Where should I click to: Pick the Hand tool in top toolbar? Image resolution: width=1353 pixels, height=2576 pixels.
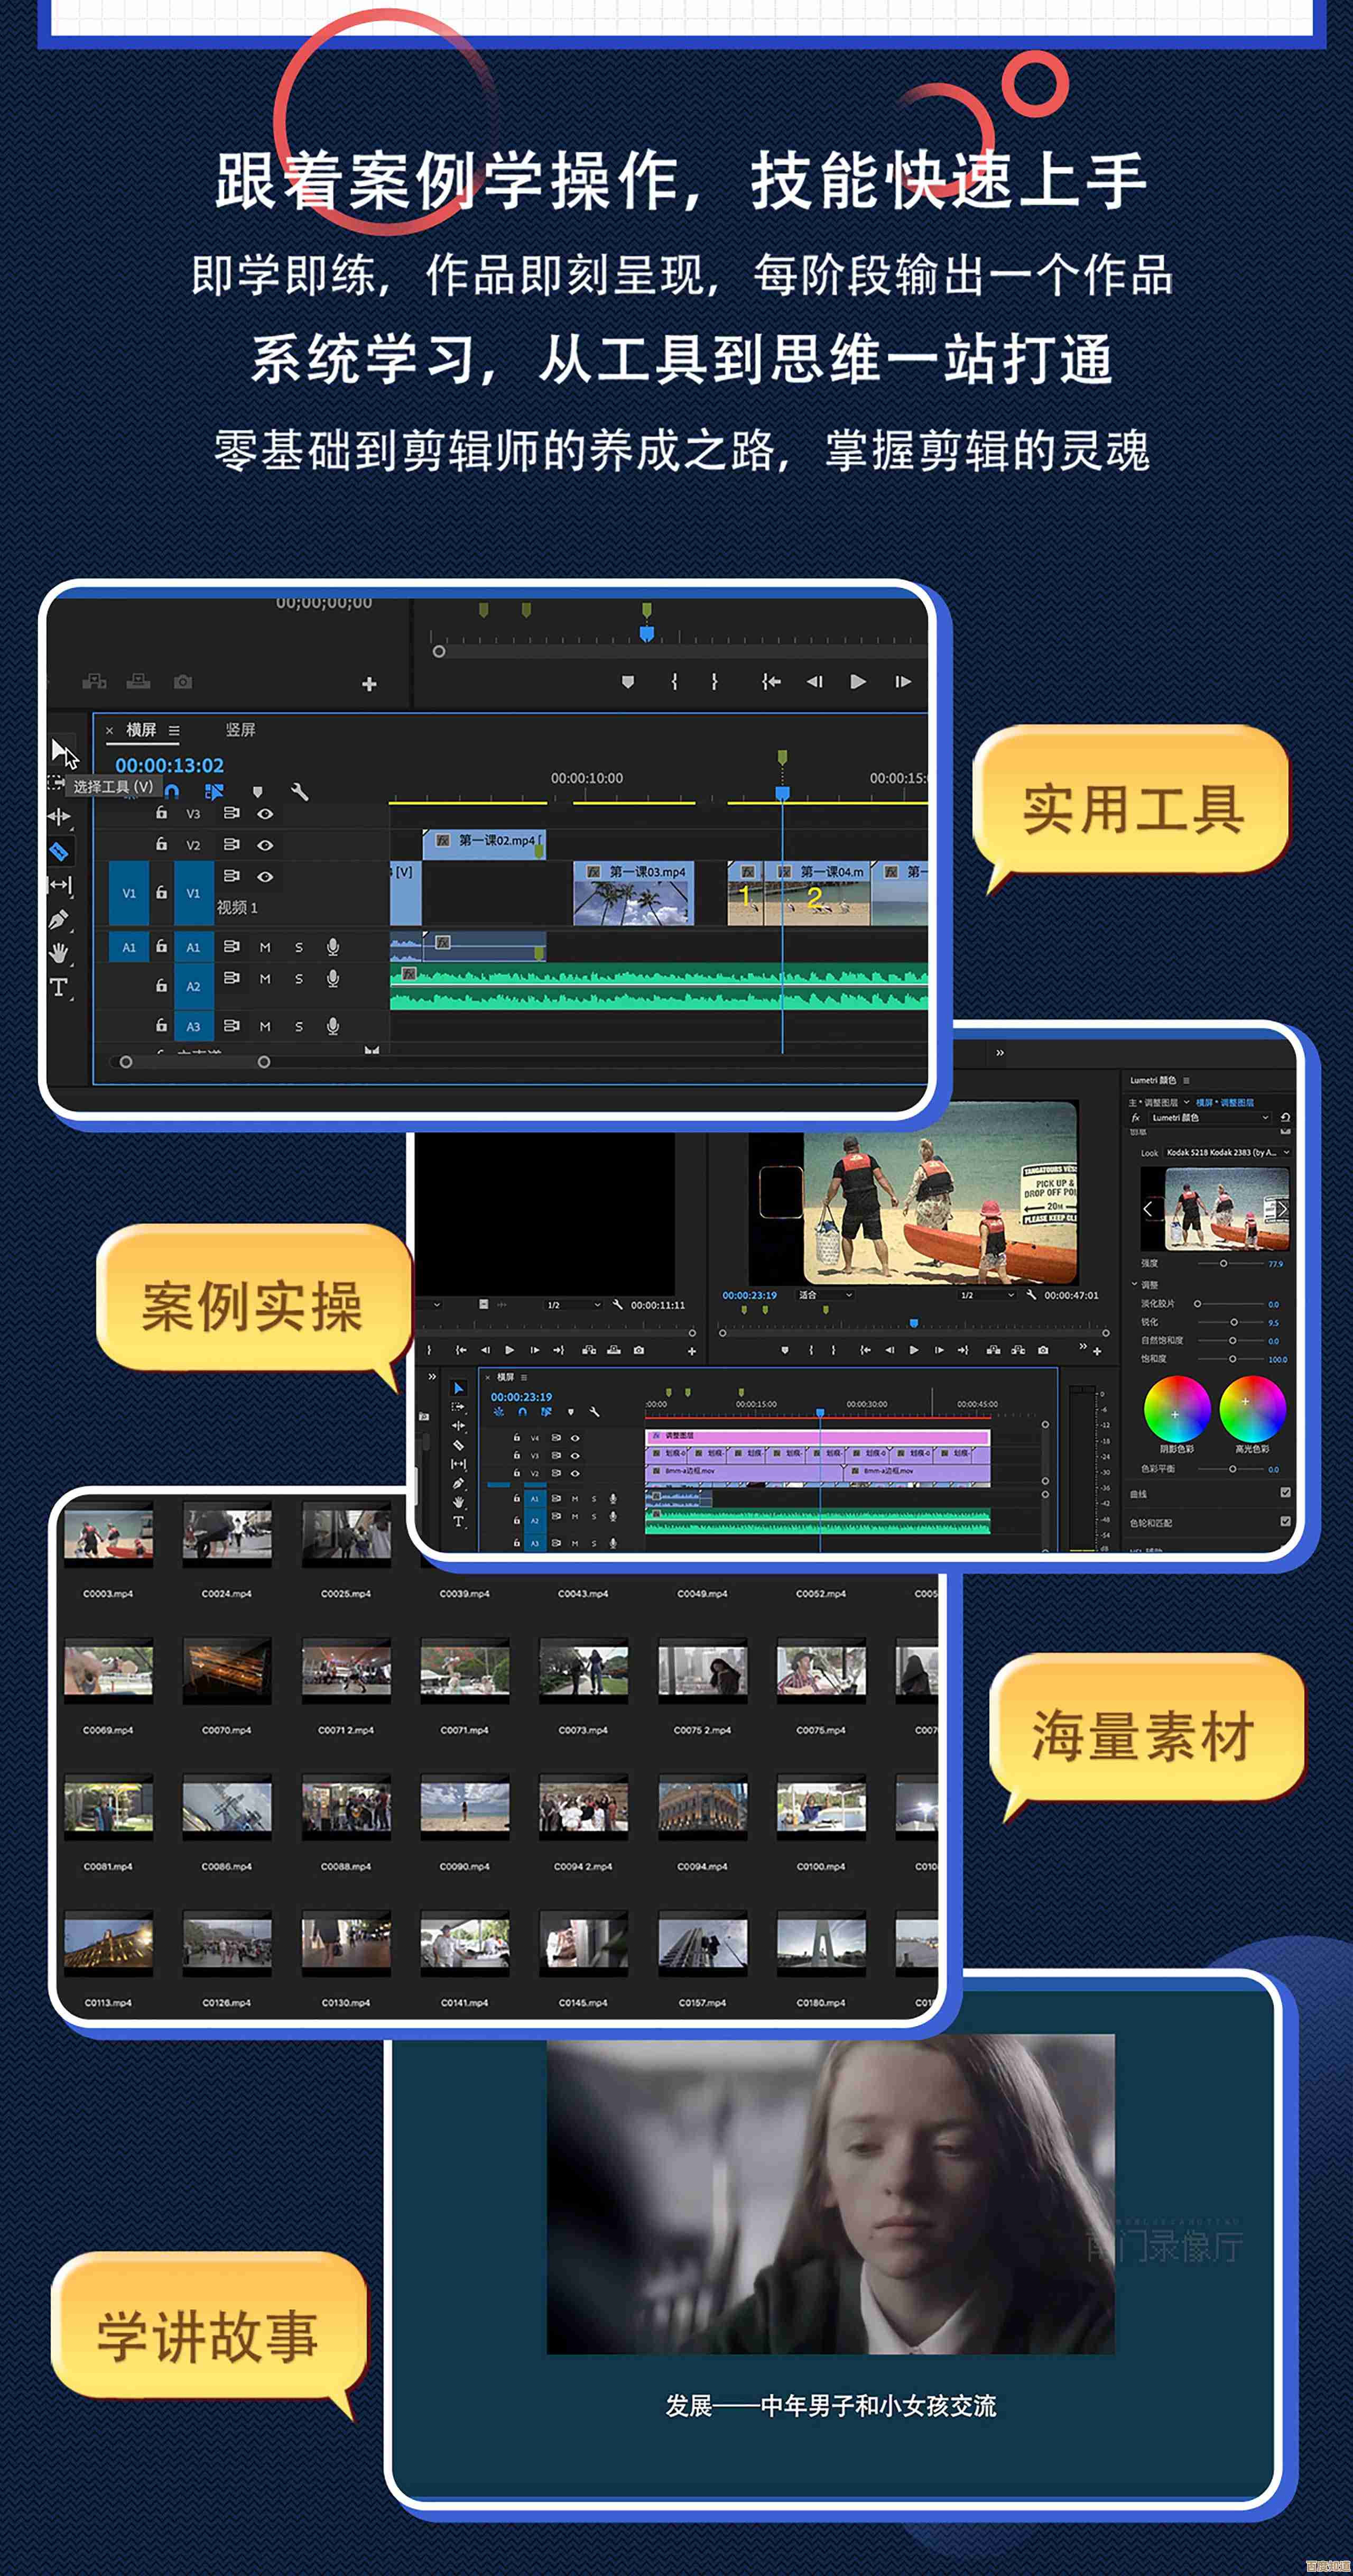pos(59,953)
